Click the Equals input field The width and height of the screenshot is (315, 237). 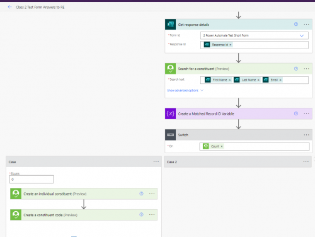tap(31, 179)
